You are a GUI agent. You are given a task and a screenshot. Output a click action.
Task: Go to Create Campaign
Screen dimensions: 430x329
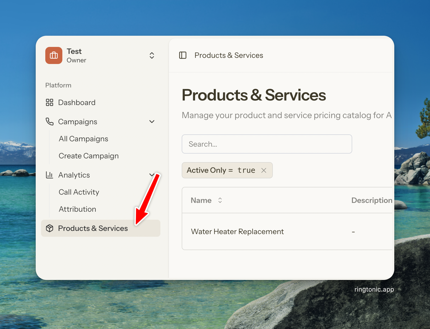pos(88,156)
